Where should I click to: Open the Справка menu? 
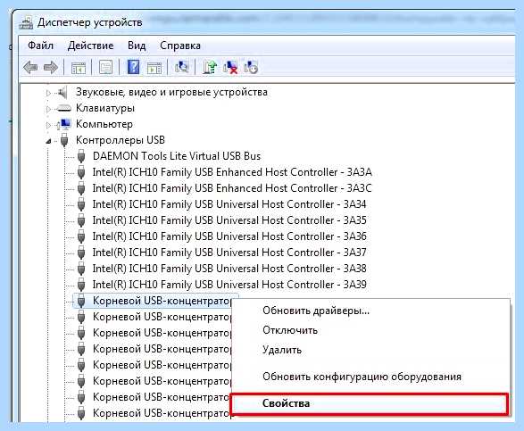pyautogui.click(x=180, y=46)
